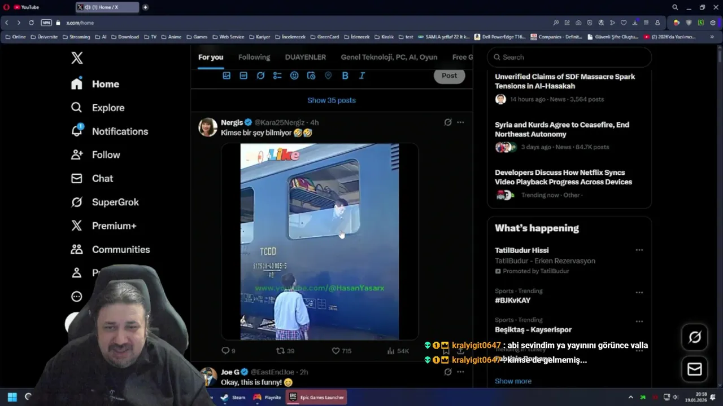Viewport: 723px width, 406px height.
Task: Apply bold formatting in composer
Action: click(x=345, y=76)
